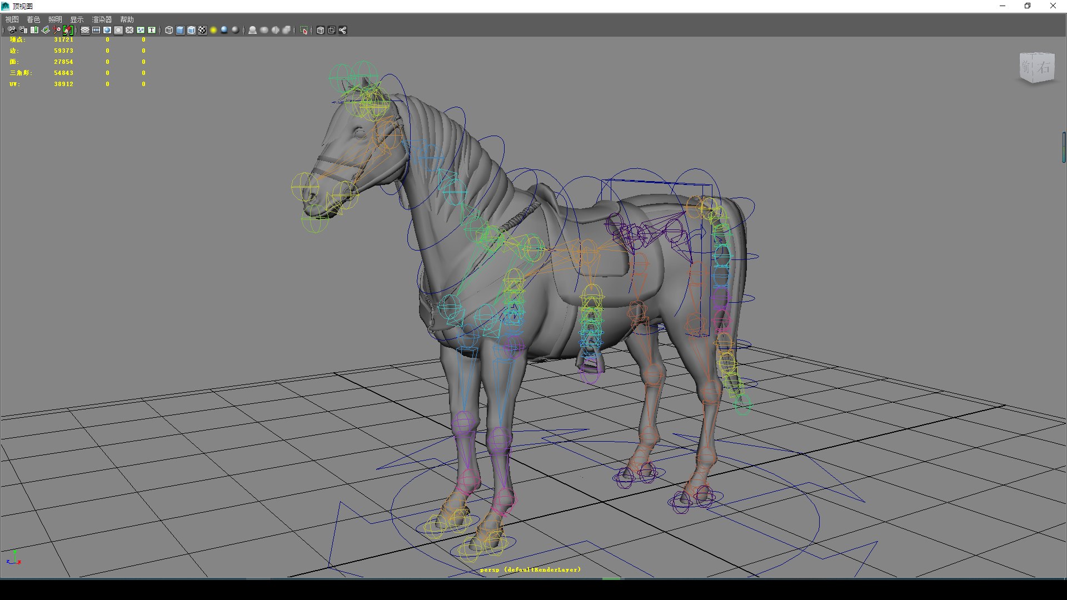Click the edge count value 59373
Viewport: 1067px width, 600px height.
pyautogui.click(x=63, y=51)
